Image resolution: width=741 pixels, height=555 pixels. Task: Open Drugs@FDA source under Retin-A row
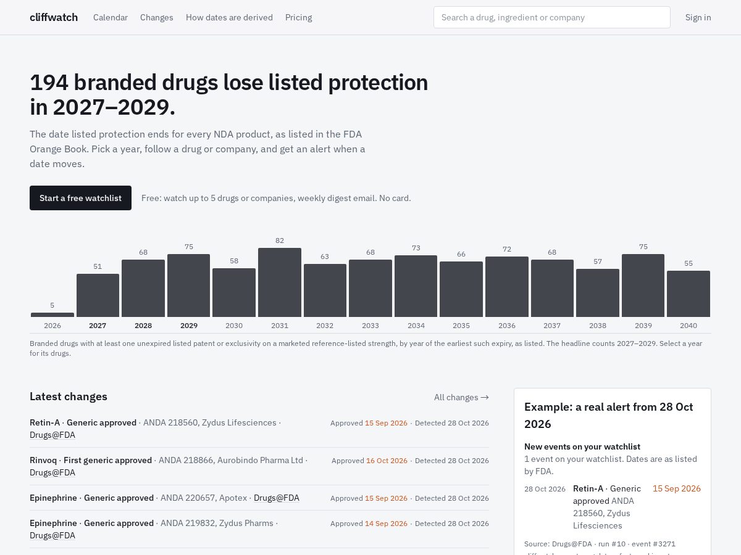coord(52,435)
